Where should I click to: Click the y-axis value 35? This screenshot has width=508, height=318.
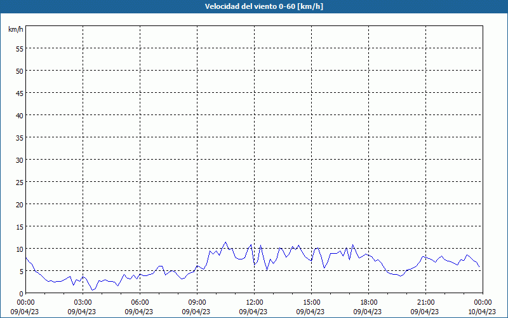20,137
